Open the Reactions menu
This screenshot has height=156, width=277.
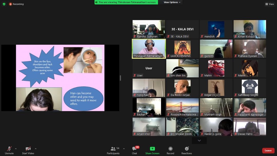[x=186, y=149]
